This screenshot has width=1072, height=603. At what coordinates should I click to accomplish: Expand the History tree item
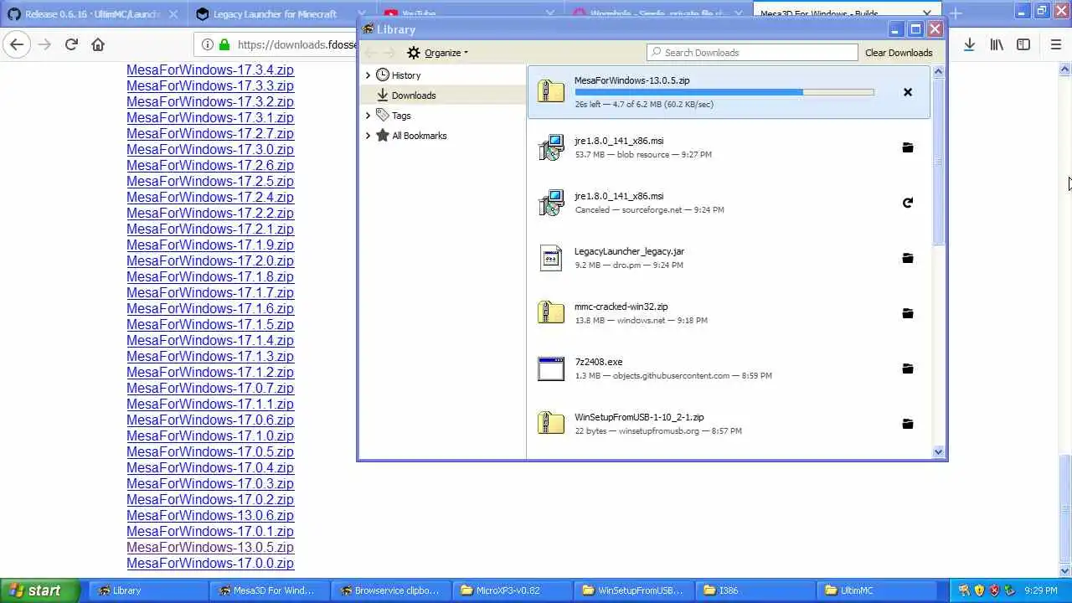coord(368,75)
